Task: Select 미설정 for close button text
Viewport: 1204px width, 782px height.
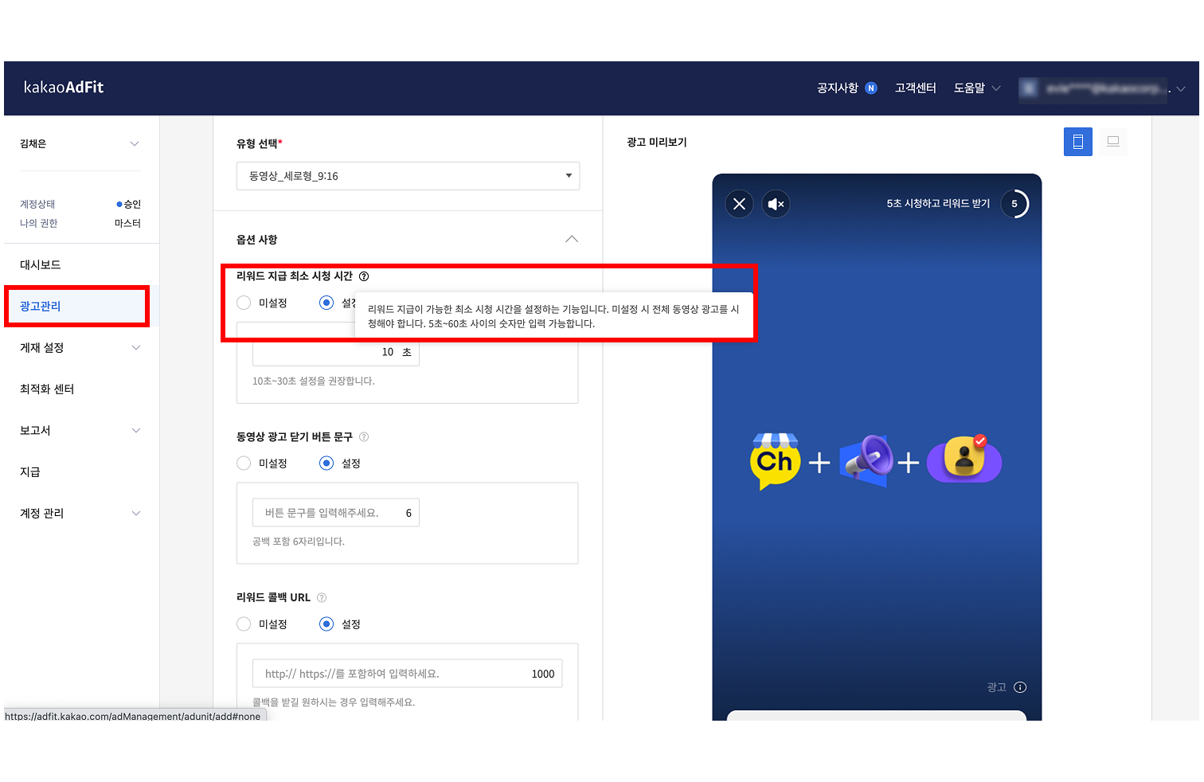Action: [244, 463]
